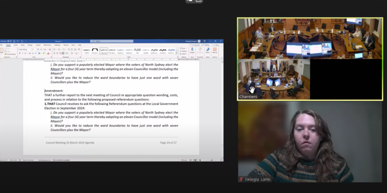Click the Center alignment icon
The image size is (387, 193).
click(x=57, y=54)
